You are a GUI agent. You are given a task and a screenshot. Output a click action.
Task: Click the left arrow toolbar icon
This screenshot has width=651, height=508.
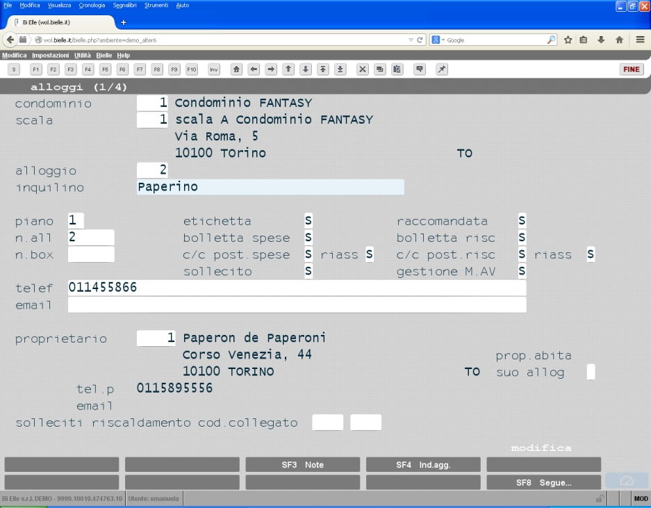[254, 69]
